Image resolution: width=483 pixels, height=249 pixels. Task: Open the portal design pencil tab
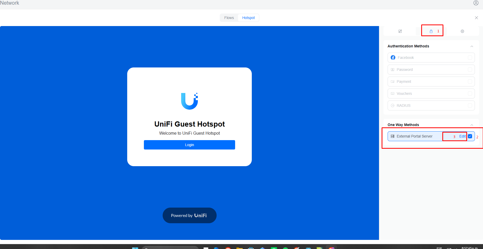[400, 31]
